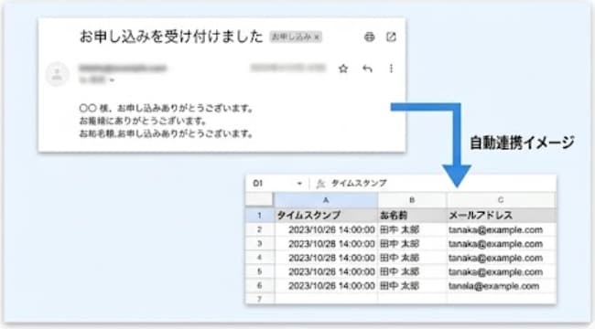The image size is (595, 329).
Task: Select empty cell A7 in spreadsheet
Action: pyautogui.click(x=326, y=299)
